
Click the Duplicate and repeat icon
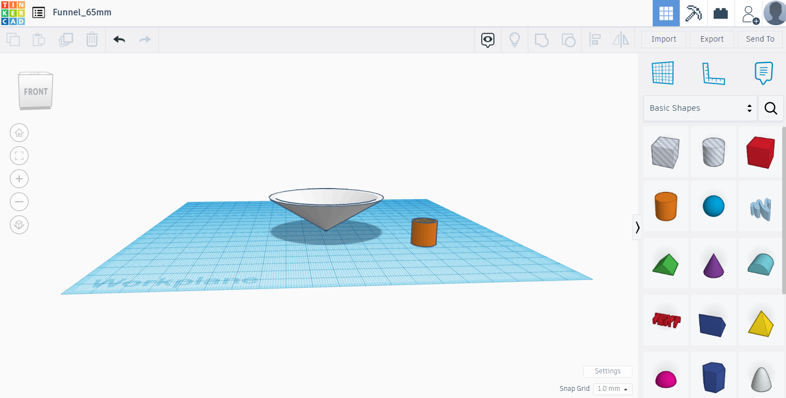point(65,39)
